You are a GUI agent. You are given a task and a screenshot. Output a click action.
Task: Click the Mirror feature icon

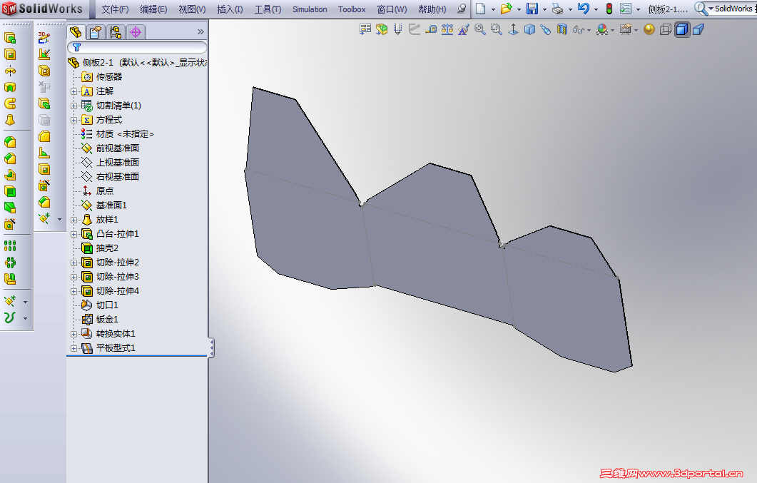(x=10, y=279)
